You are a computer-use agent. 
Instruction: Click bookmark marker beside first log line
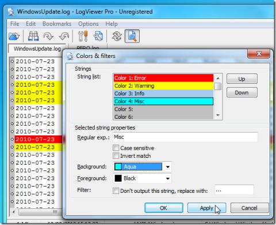click(x=12, y=61)
